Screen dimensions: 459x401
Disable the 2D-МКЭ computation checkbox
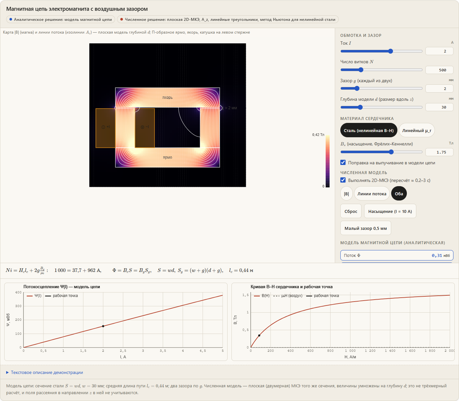tap(343, 180)
